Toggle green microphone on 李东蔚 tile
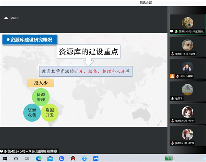 coord(176,32)
